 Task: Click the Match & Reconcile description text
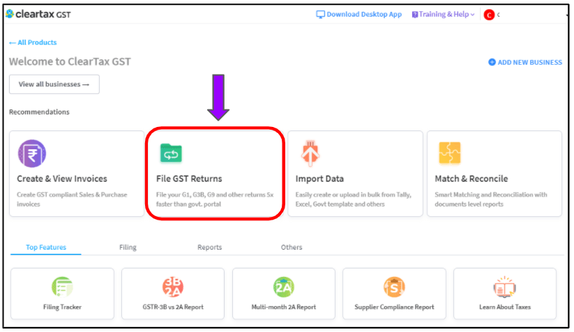click(491, 199)
